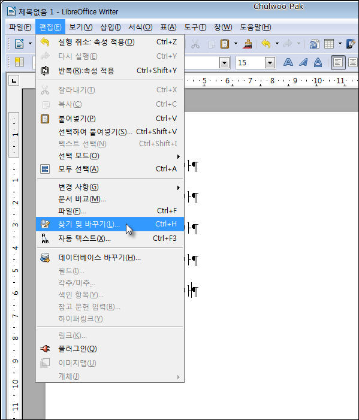Click the Styles and Formatting icon
Viewport: 359px width, 420px height.
click(x=19, y=62)
